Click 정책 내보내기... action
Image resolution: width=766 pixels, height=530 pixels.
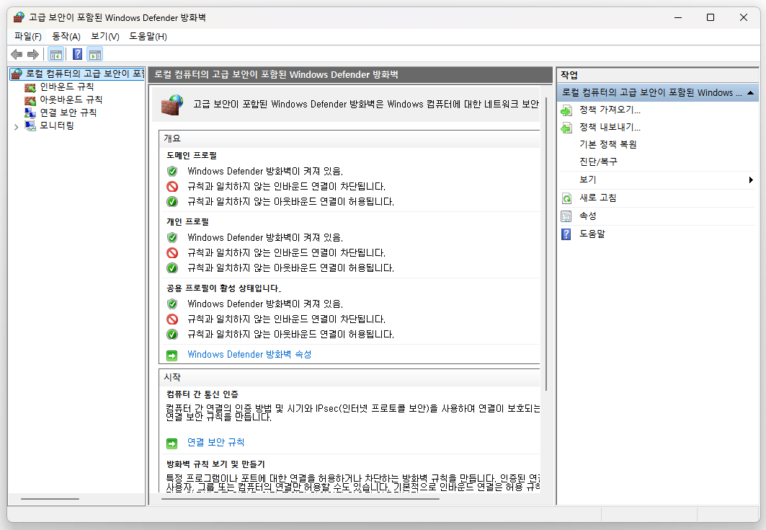coord(610,127)
